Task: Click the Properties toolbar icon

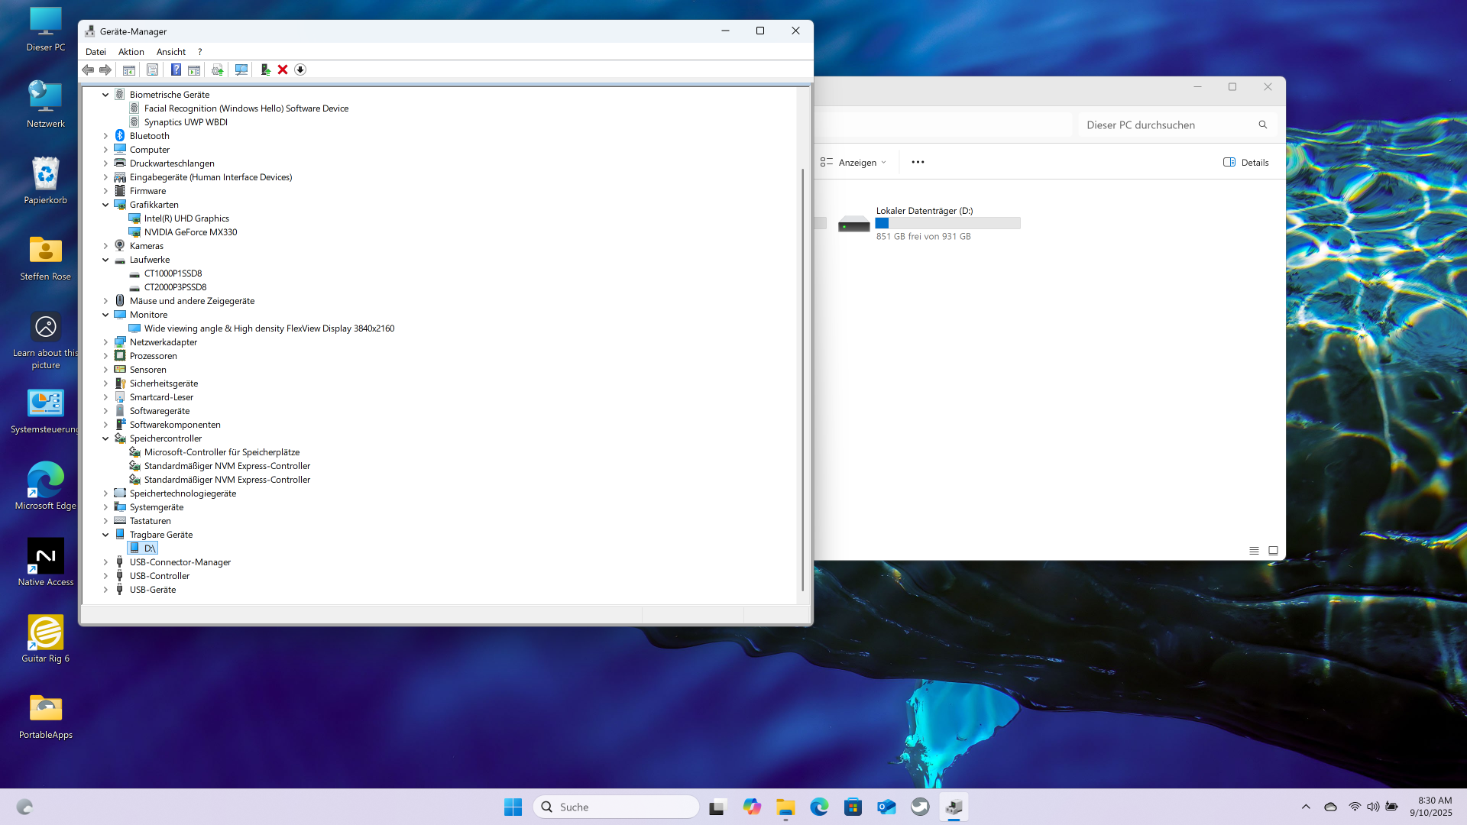Action: click(152, 70)
